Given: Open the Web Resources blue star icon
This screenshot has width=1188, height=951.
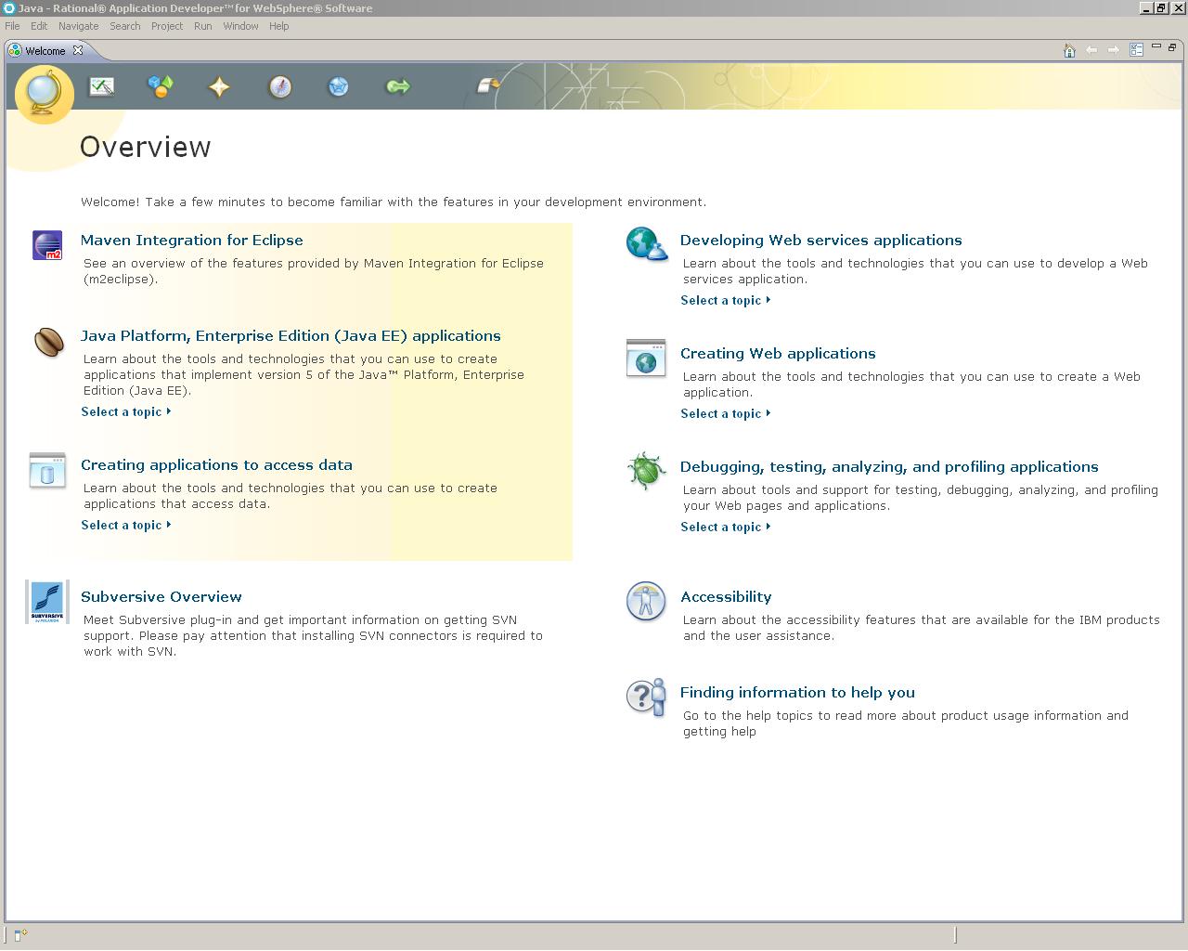Looking at the screenshot, I should click(339, 86).
